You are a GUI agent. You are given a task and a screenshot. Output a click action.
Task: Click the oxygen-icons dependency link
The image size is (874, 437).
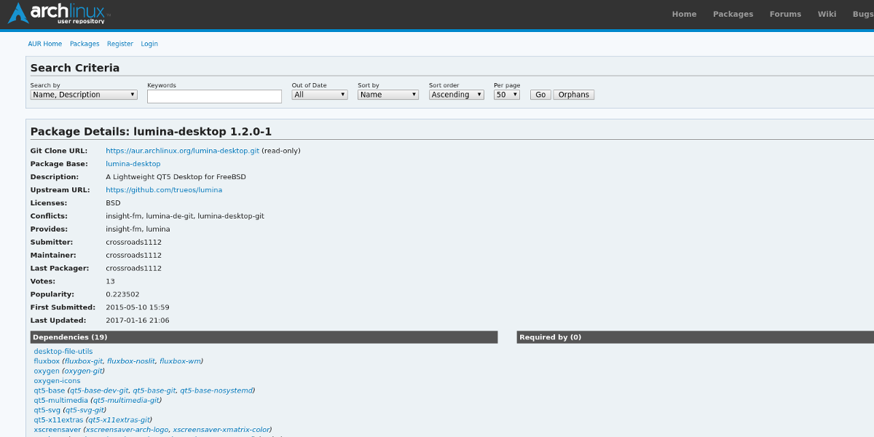coord(57,381)
